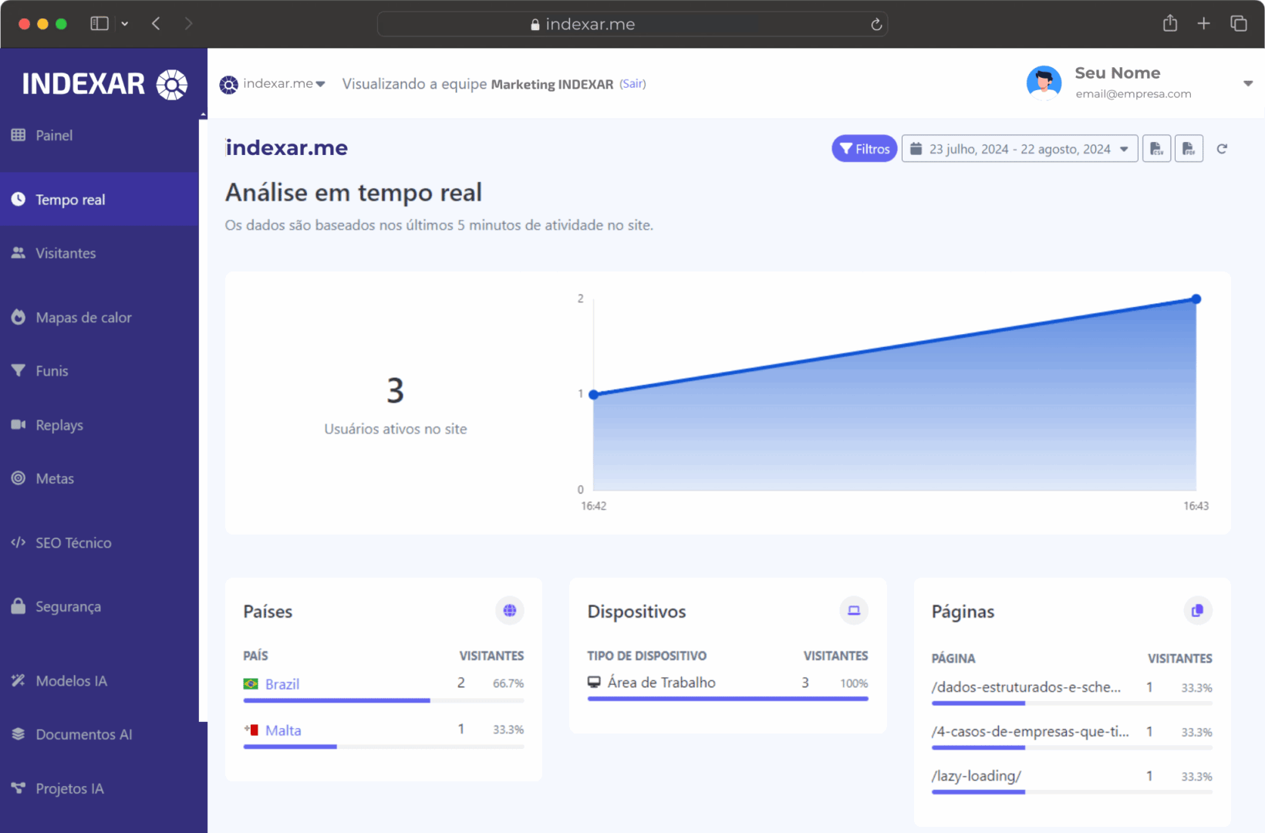1265x833 pixels.
Task: Open the Malta country link
Action: coord(283,730)
